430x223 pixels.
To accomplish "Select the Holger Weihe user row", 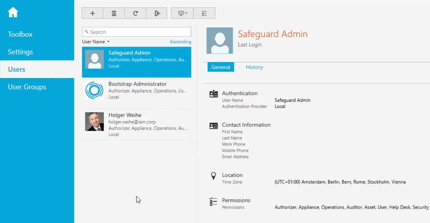I will 136,124.
